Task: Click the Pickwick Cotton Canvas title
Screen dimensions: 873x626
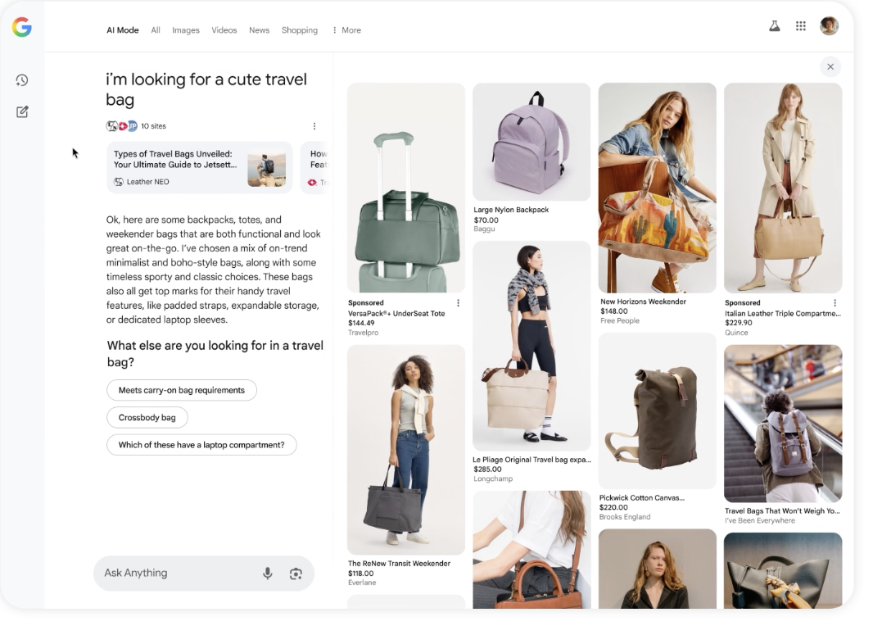Action: [x=641, y=498]
